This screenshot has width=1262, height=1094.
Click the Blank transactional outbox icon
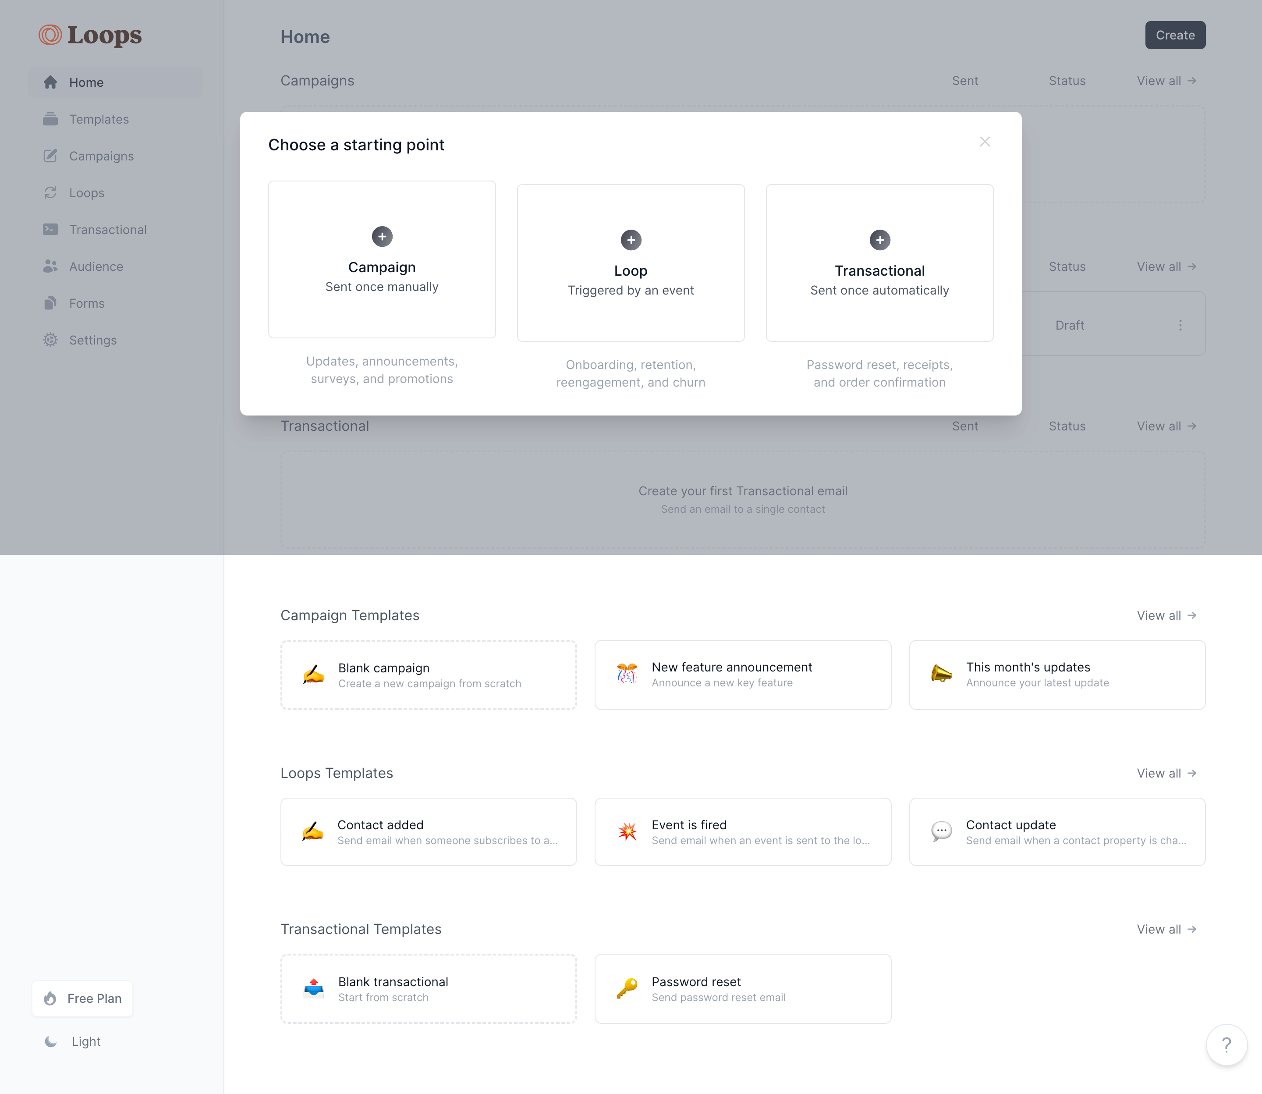(x=314, y=988)
